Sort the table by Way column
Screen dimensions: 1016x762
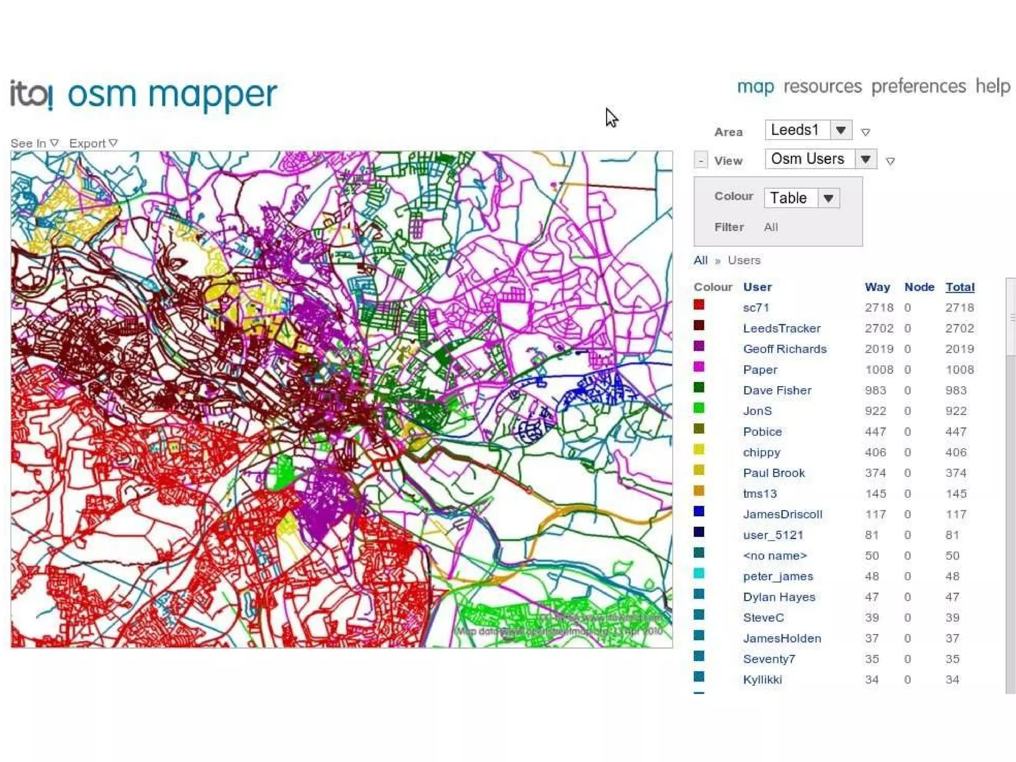pos(877,287)
